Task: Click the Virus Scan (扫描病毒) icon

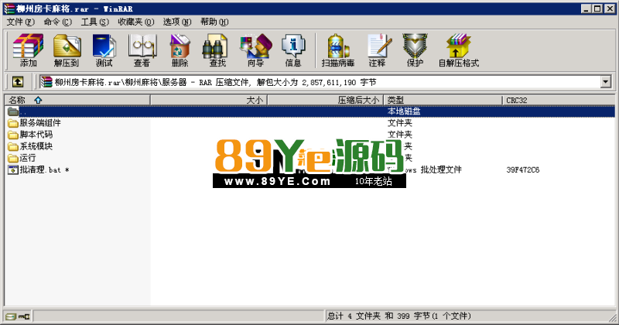Action: click(x=338, y=50)
